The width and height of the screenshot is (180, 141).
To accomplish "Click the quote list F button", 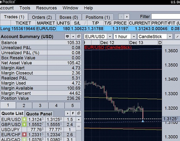I will pos(73,113).
